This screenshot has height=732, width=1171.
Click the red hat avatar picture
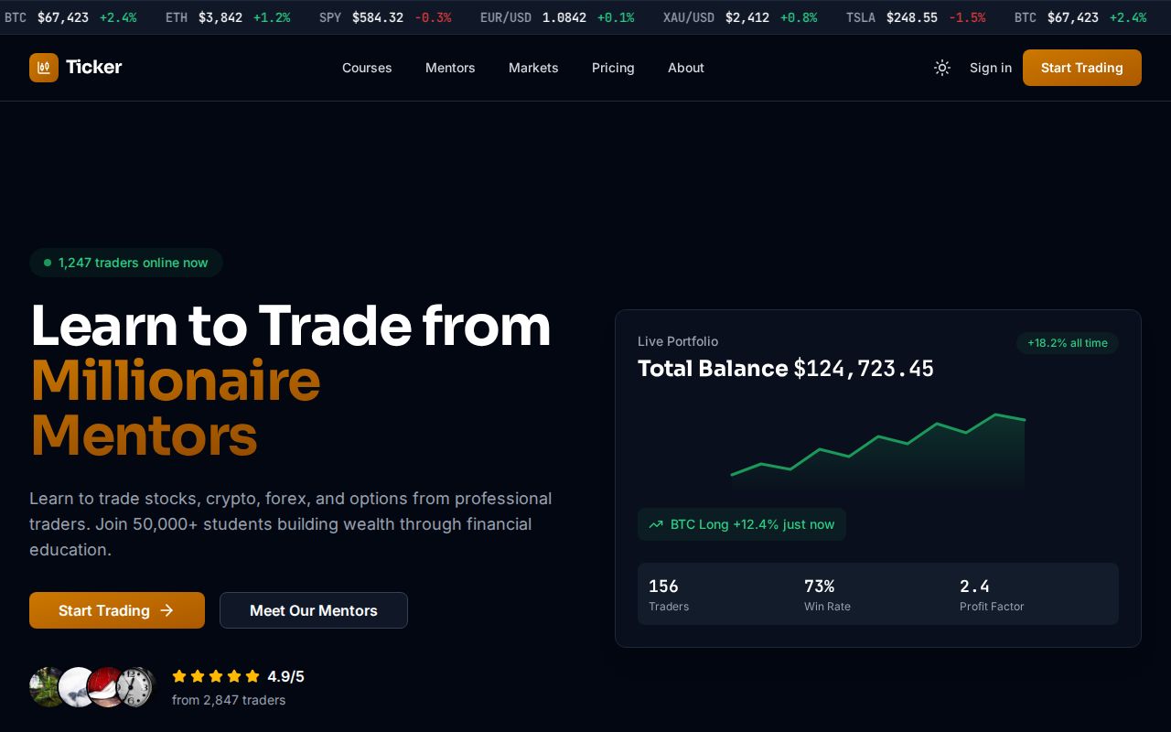106,687
